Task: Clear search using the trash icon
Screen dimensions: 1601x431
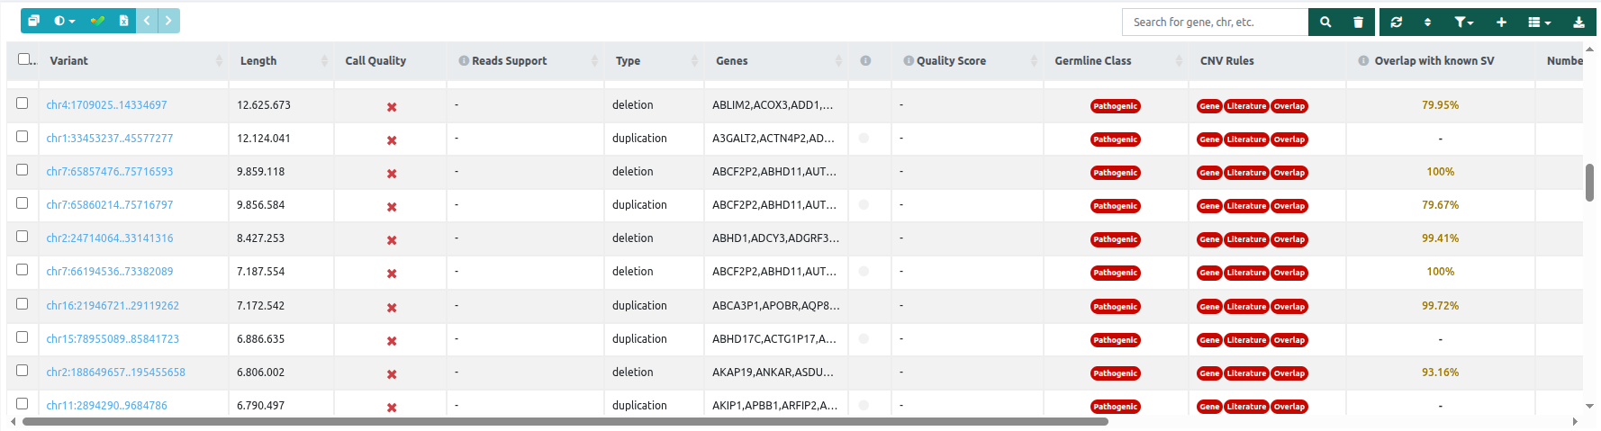Action: [x=1358, y=22]
